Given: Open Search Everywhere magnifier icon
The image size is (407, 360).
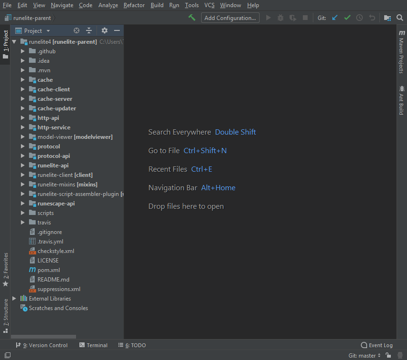Looking at the screenshot, I should (x=400, y=18).
